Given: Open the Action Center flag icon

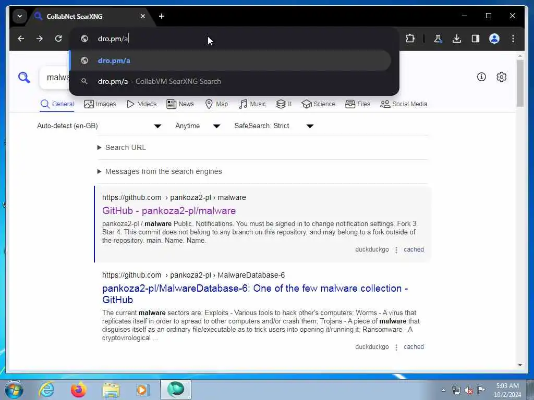Looking at the screenshot, I should pos(481,390).
